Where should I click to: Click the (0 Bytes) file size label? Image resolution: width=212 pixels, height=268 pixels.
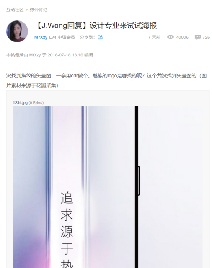(x=36, y=102)
